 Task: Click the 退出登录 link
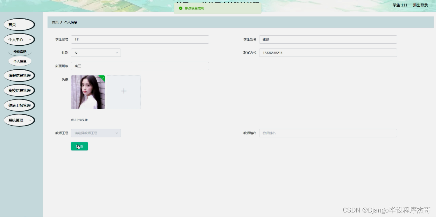(x=420, y=5)
